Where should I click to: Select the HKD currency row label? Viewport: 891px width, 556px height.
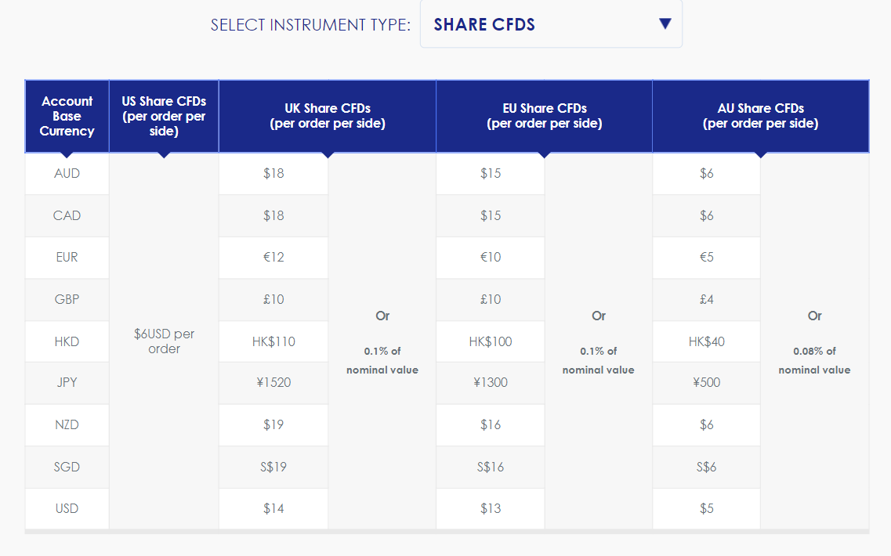point(67,341)
